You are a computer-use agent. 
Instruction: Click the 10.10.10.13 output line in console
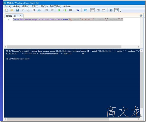point(45,54)
